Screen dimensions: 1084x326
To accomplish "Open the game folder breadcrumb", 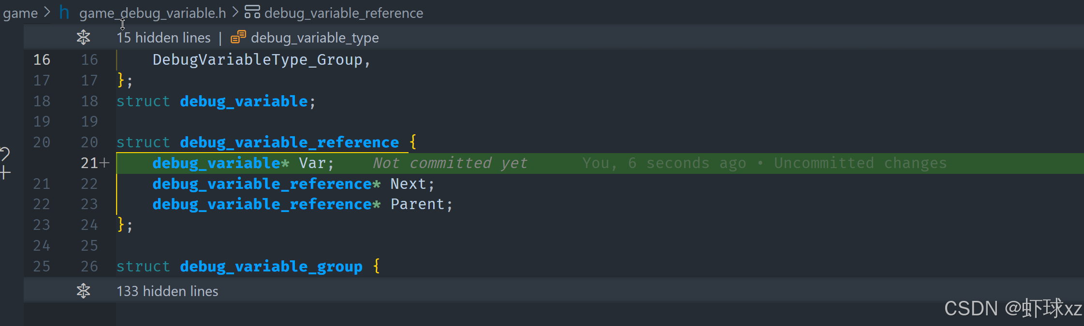I will coord(20,13).
